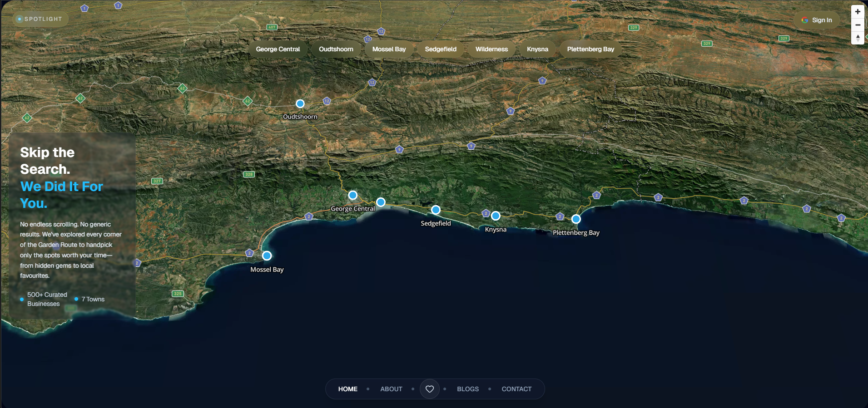Click the Oudtshoorn map marker dot
868x408 pixels.
(x=300, y=104)
